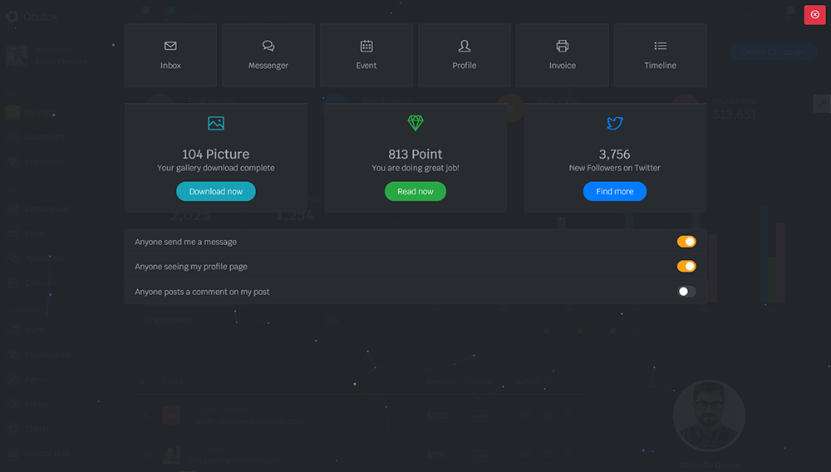
Task: Click the Invoice printer icon
Action: click(563, 46)
